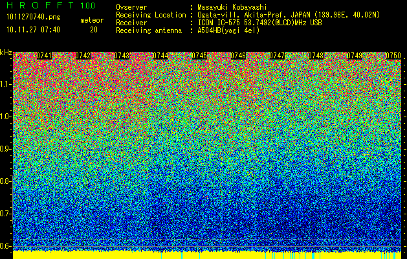Select the filename 1011270740.png
The width and height of the screenshot is (407, 259).
click(x=34, y=17)
